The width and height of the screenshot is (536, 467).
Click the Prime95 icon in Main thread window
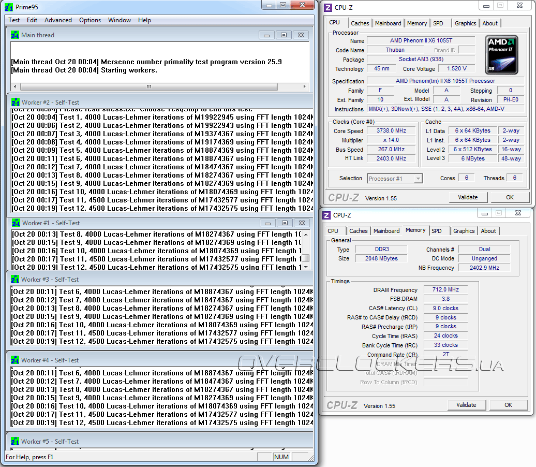pos(15,35)
